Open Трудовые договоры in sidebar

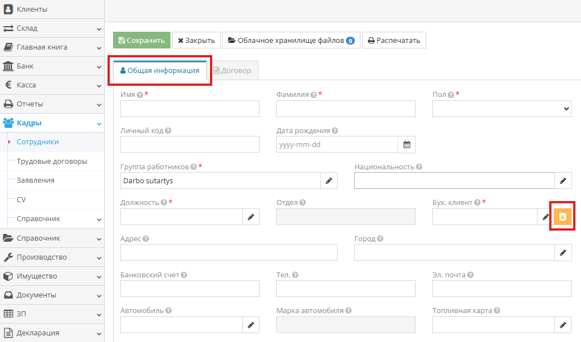pos(52,162)
